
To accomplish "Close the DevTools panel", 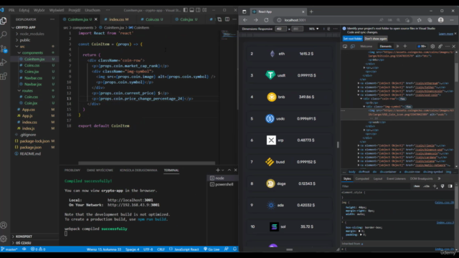I will coord(454,46).
